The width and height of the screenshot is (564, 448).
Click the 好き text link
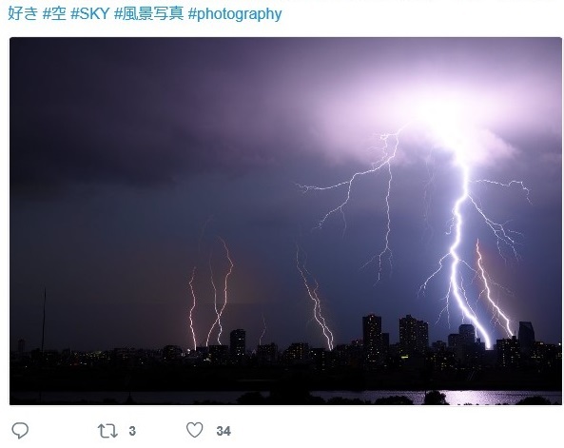[x=23, y=13]
